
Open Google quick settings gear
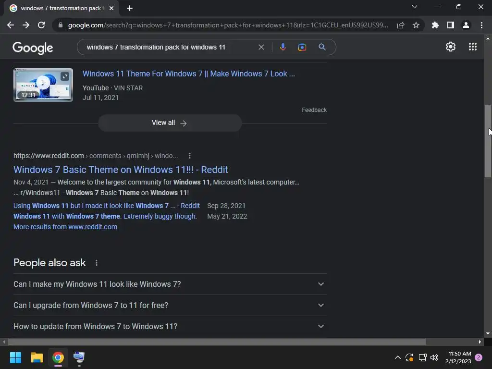point(451,47)
